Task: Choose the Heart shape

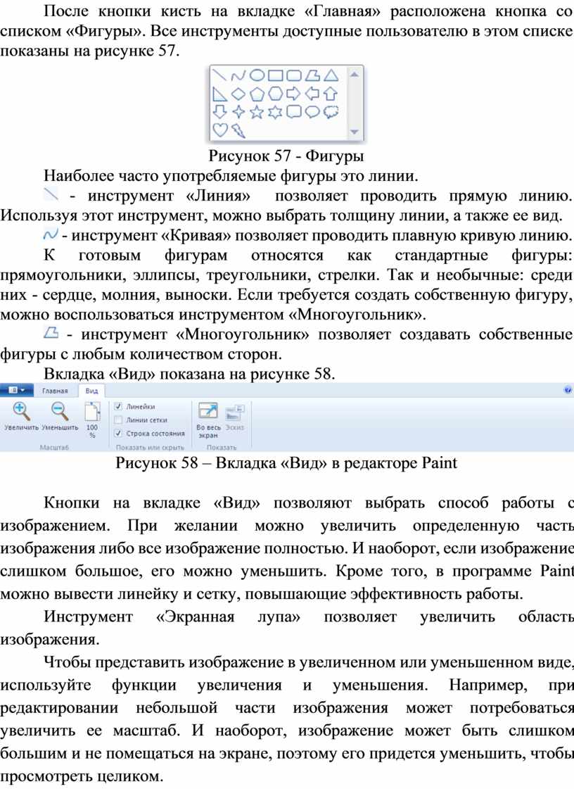Action: tap(220, 130)
